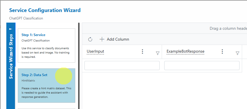The width and height of the screenshot is (247, 109).
Task: Click the vertical splitter bar between panels
Action: (79, 66)
